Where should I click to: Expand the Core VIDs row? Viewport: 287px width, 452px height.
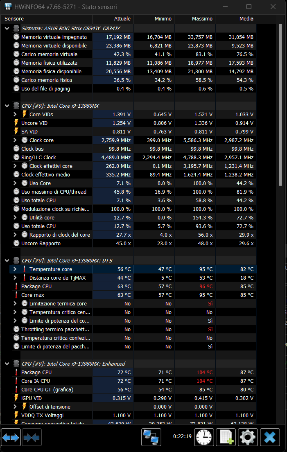tap(15, 115)
